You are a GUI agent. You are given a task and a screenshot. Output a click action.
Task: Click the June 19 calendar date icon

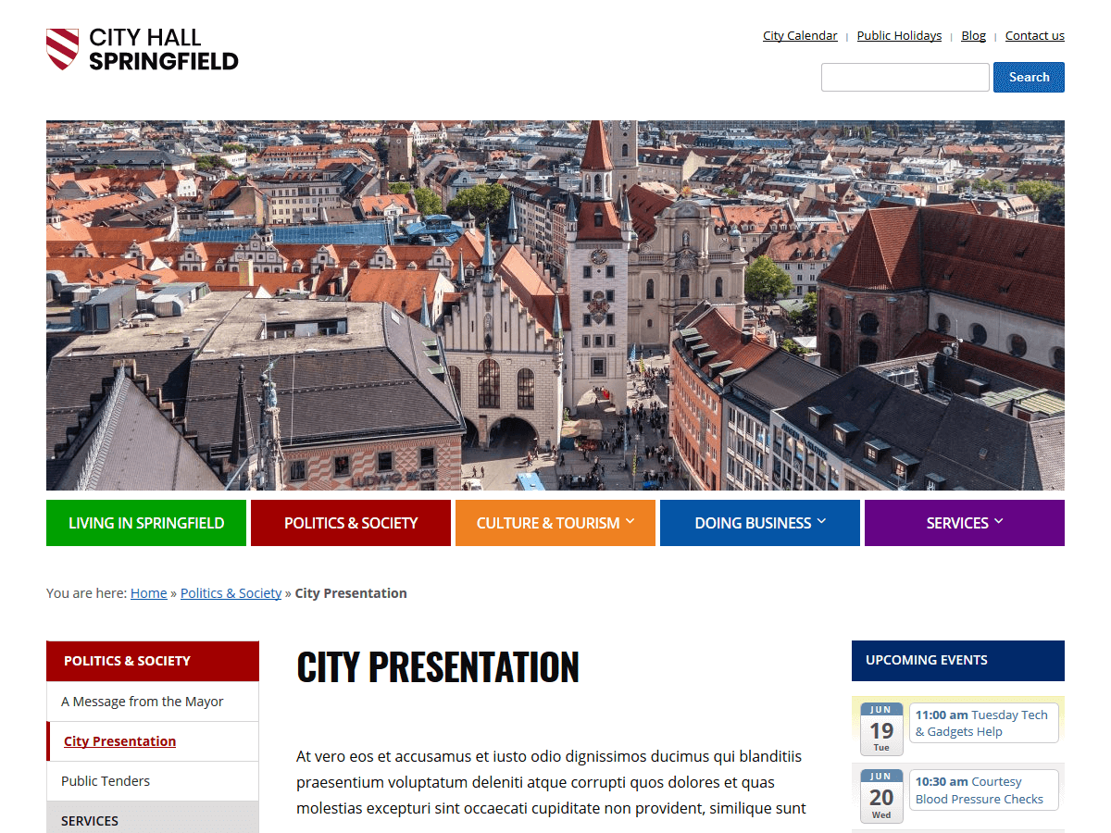pos(880,729)
